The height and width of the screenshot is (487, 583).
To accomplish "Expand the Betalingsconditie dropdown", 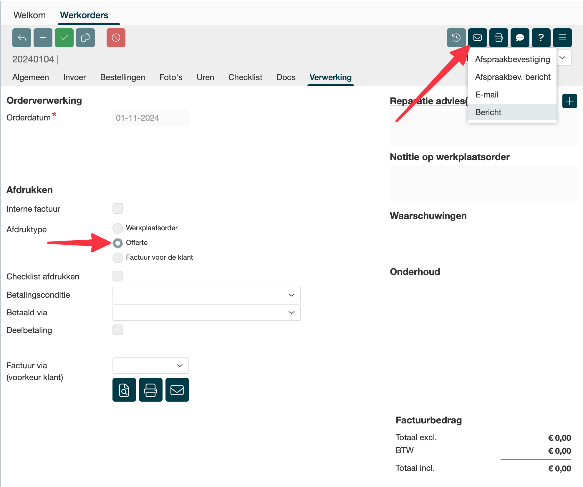I will click(206, 295).
